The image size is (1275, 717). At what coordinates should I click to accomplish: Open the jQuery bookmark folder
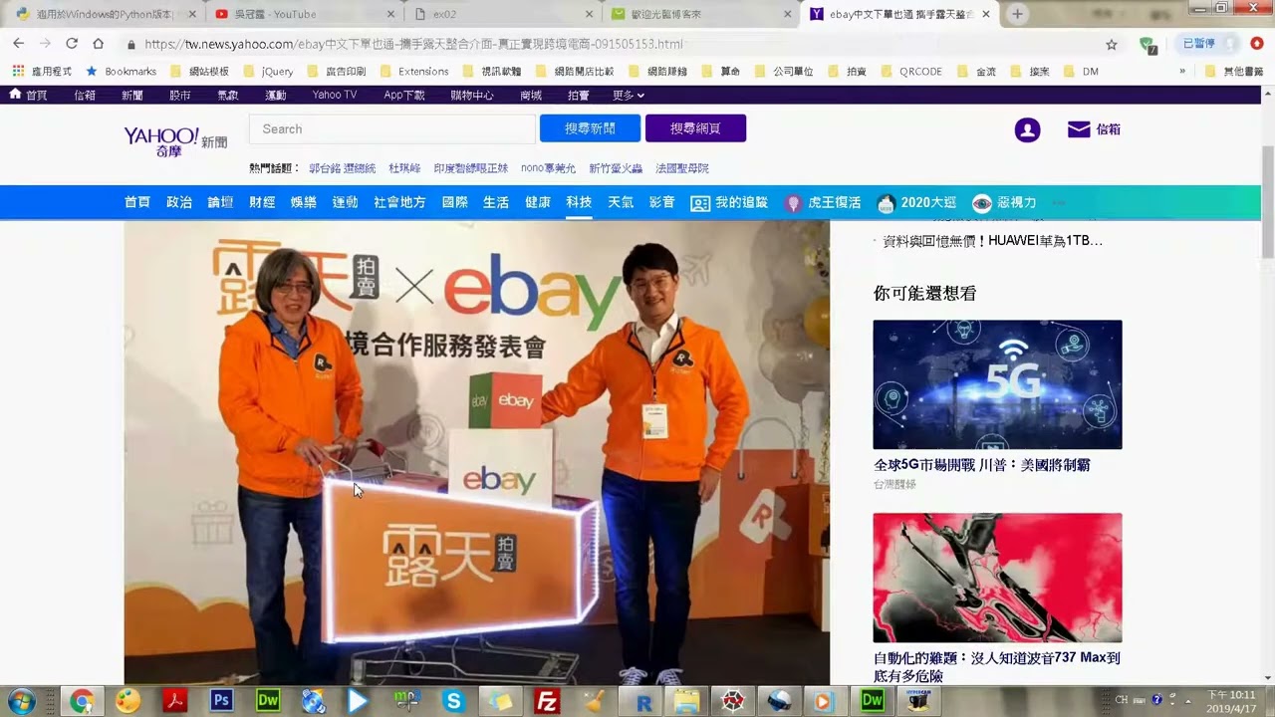269,71
